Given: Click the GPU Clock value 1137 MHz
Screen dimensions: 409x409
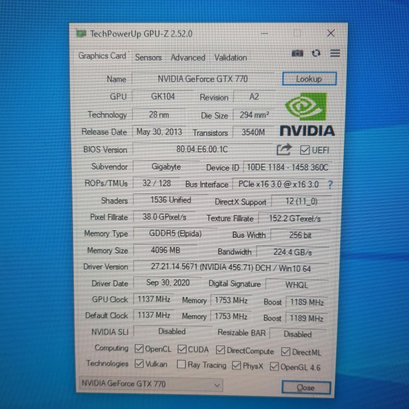Looking at the screenshot, I should point(154,299).
